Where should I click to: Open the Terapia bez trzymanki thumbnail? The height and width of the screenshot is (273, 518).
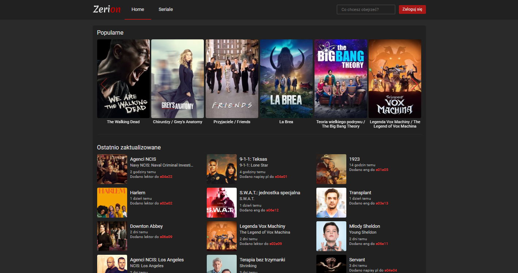222,264
